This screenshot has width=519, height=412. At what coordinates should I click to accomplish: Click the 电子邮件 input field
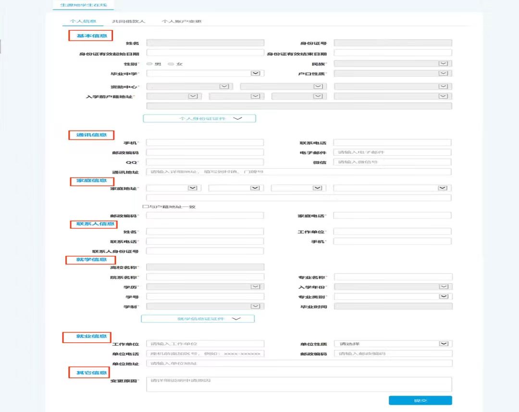(x=393, y=152)
